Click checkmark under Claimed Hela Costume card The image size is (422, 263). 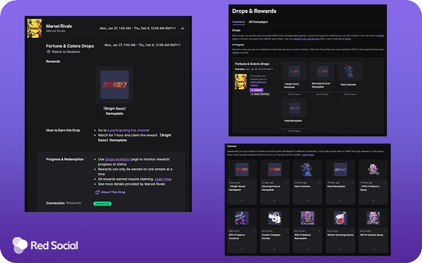[x=307, y=201]
